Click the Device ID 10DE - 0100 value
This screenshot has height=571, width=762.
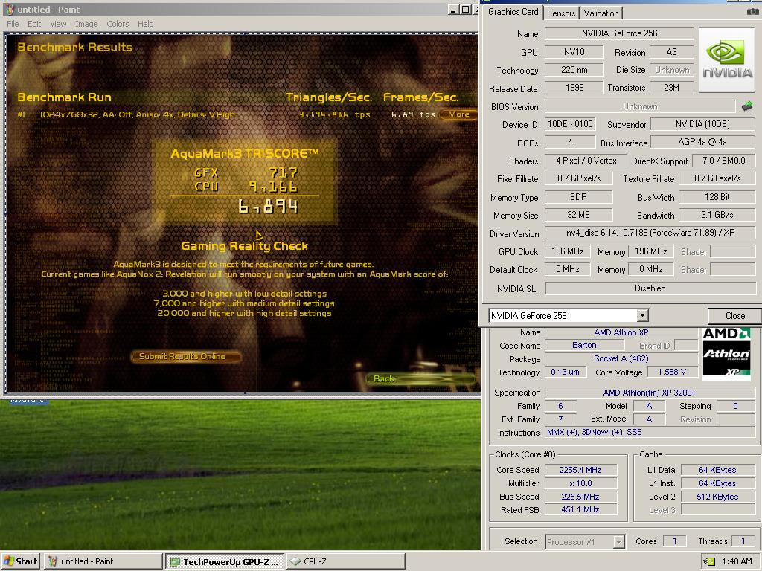tap(570, 124)
